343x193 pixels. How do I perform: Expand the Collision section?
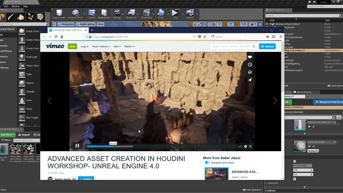pos(270,191)
